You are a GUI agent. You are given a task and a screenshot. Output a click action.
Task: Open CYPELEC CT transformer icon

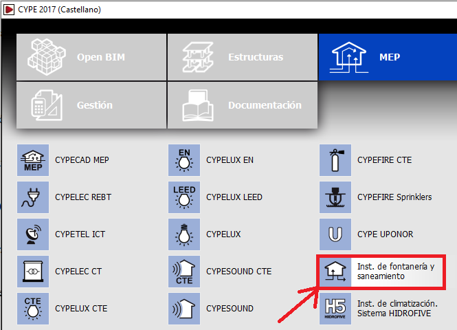[33, 271]
